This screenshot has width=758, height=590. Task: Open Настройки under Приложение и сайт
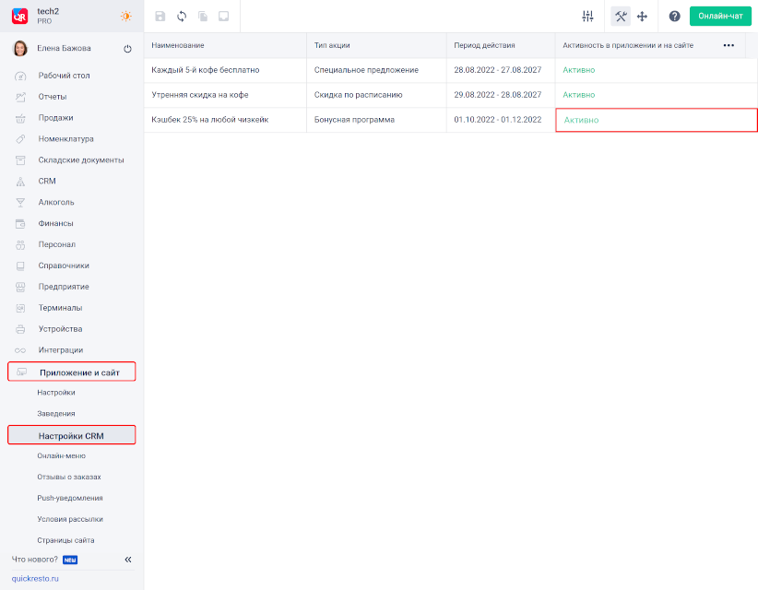[x=56, y=393]
